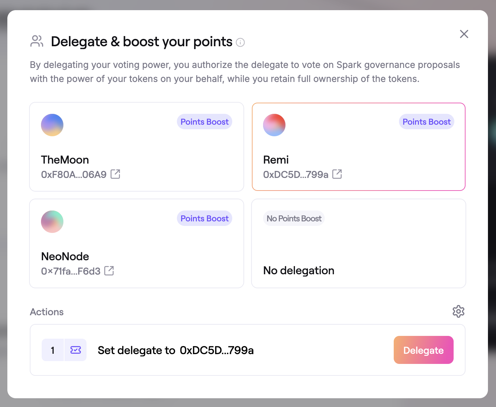The image size is (496, 407).
Task: Close the delegate dialog with X
Action: pos(464,34)
